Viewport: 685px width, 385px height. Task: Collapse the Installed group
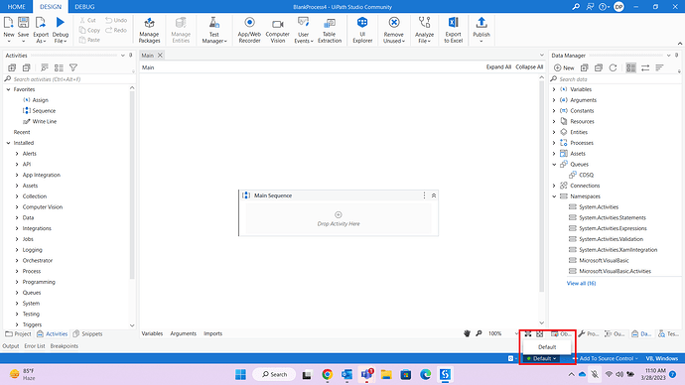click(8, 143)
